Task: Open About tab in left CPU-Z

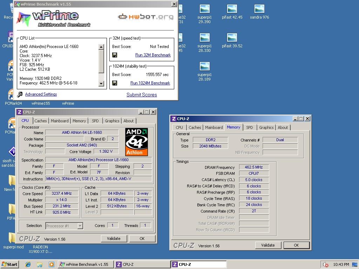Action: (129, 121)
